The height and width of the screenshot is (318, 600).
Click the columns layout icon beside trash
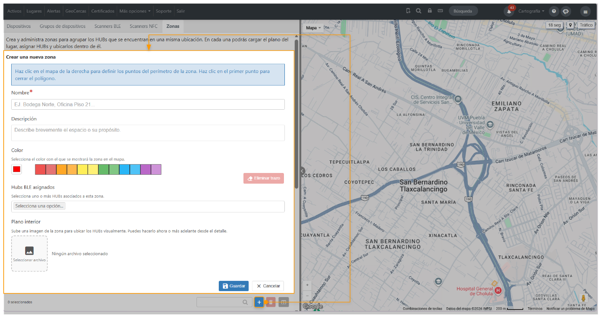(x=283, y=302)
